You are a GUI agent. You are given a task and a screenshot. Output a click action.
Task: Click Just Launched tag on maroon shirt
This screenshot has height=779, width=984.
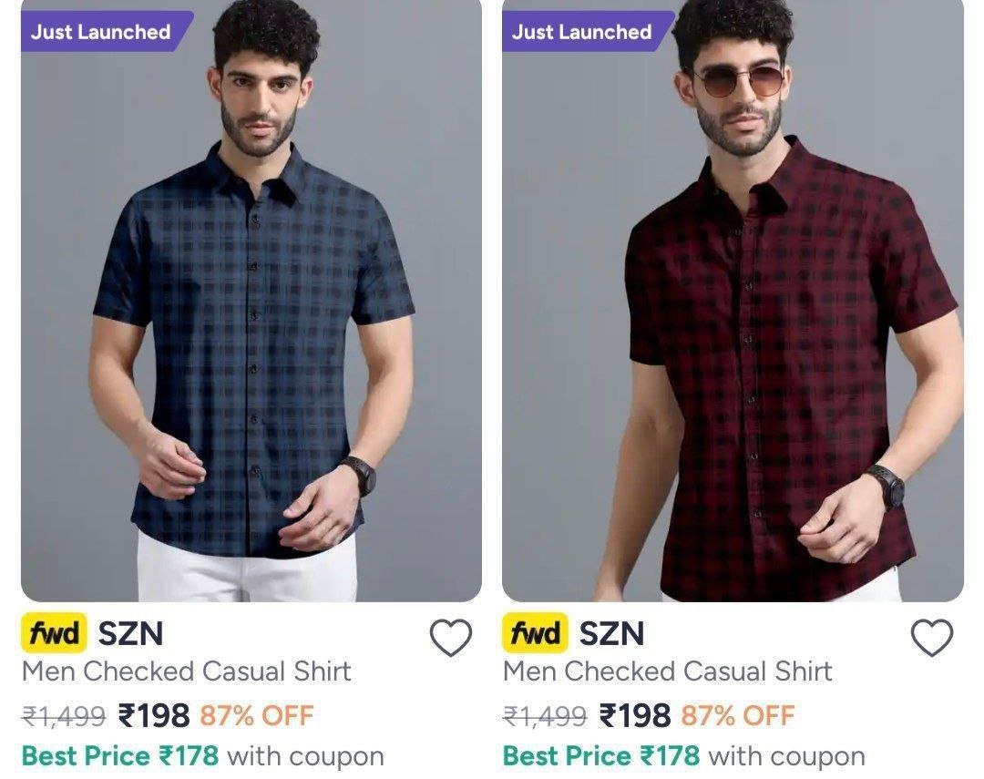(585, 31)
